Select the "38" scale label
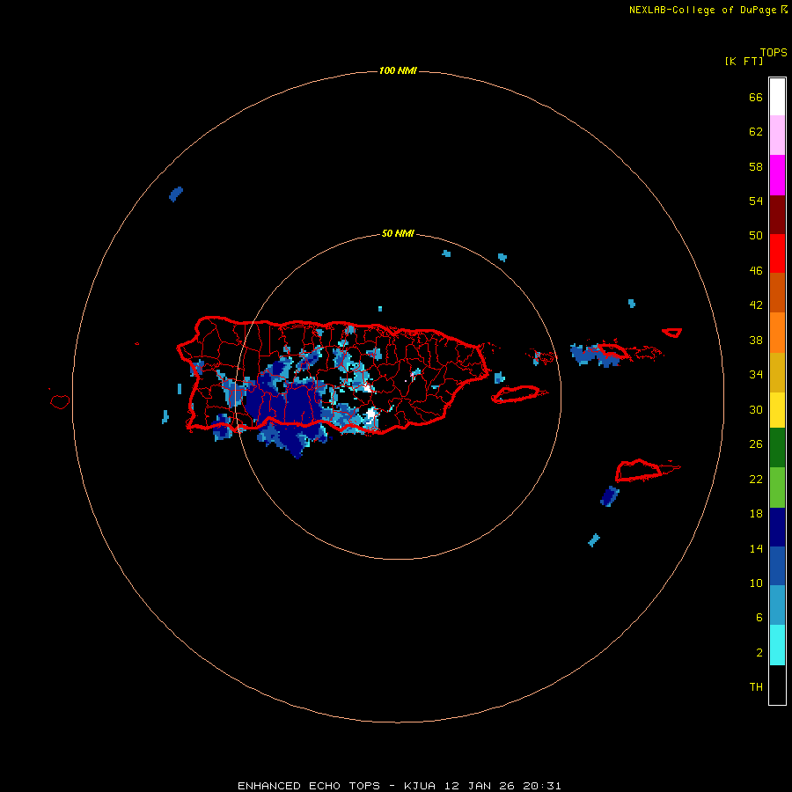Image resolution: width=792 pixels, height=792 pixels. (x=756, y=340)
